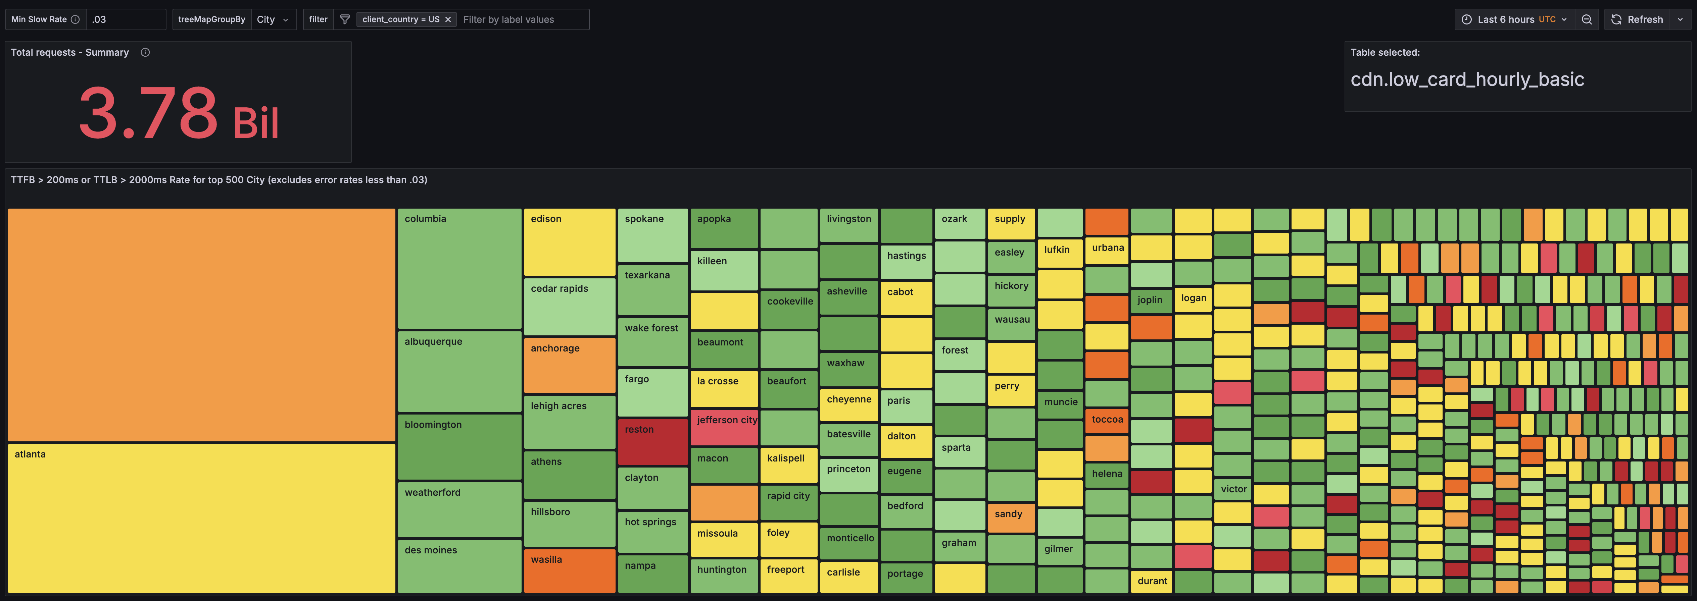Select the des moines treemap tile
The height and width of the screenshot is (601, 1697).
tap(460, 566)
